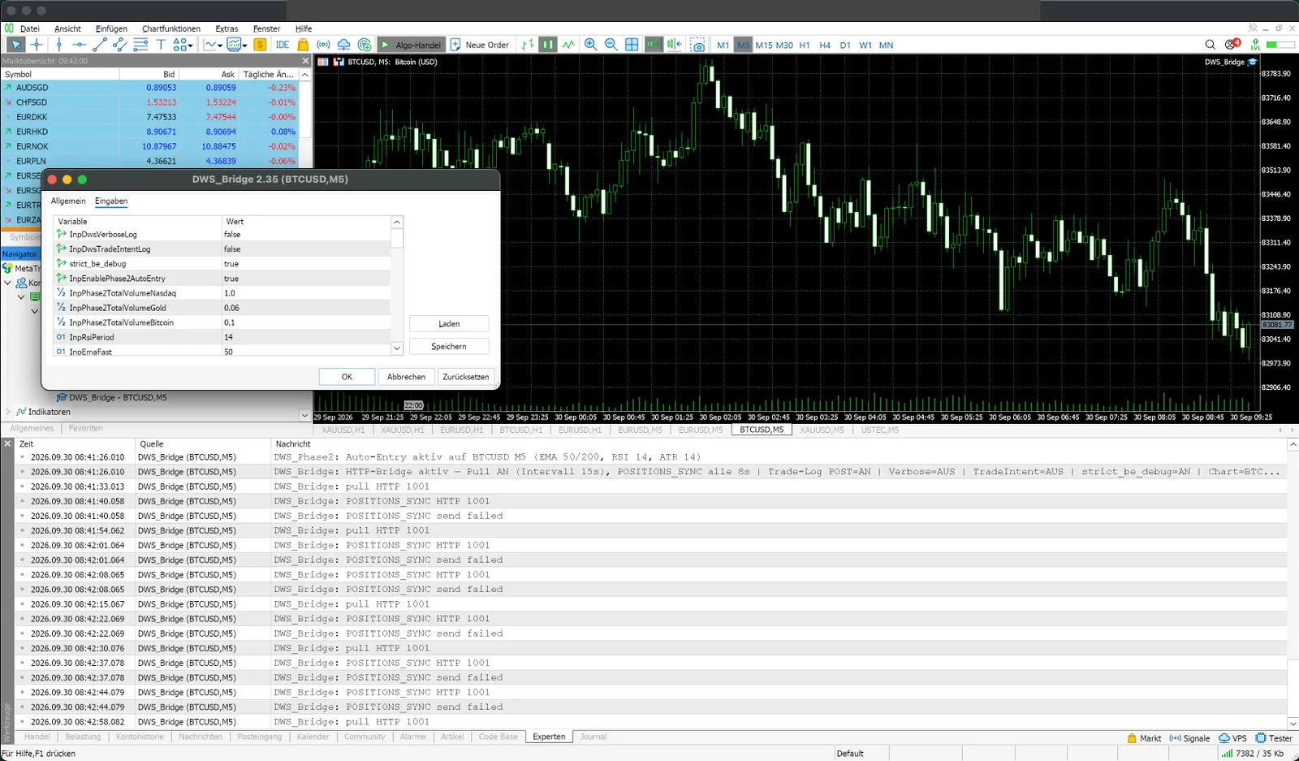Click Abbrechen in the DWS_Bridge dialog
The image size is (1299, 761).
406,377
